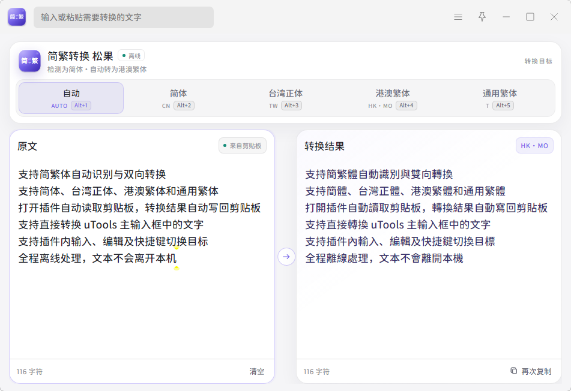The height and width of the screenshot is (391, 571).
Task: Click the Alt+1 shortcut hint
Action: (81, 106)
